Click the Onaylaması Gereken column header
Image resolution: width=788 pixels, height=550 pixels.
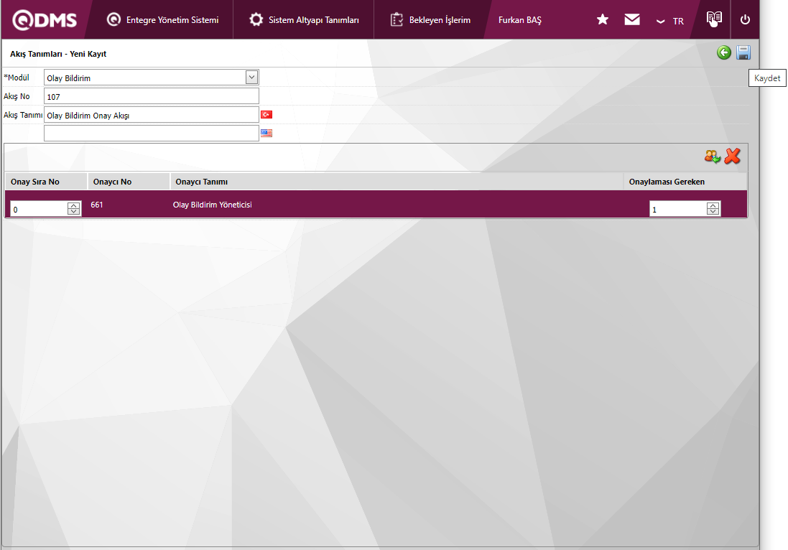point(685,182)
